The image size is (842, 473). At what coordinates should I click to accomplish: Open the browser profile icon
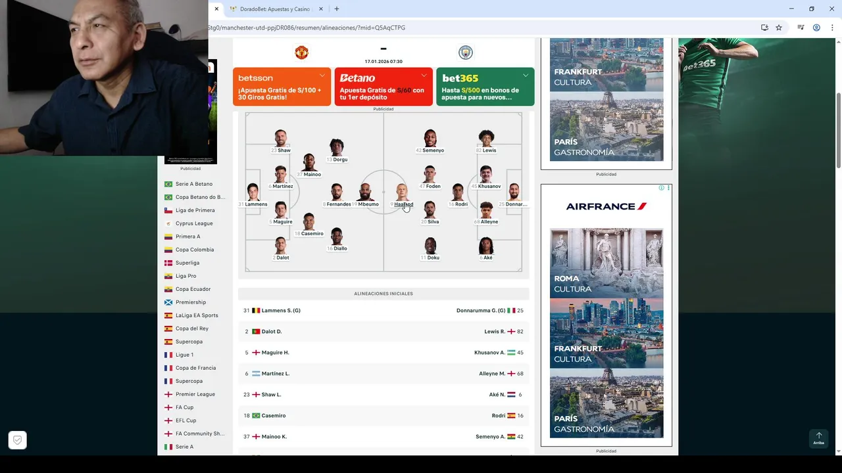click(x=816, y=28)
